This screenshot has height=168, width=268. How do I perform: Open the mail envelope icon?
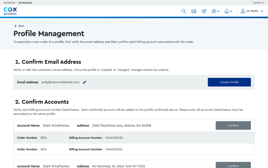pos(194,11)
